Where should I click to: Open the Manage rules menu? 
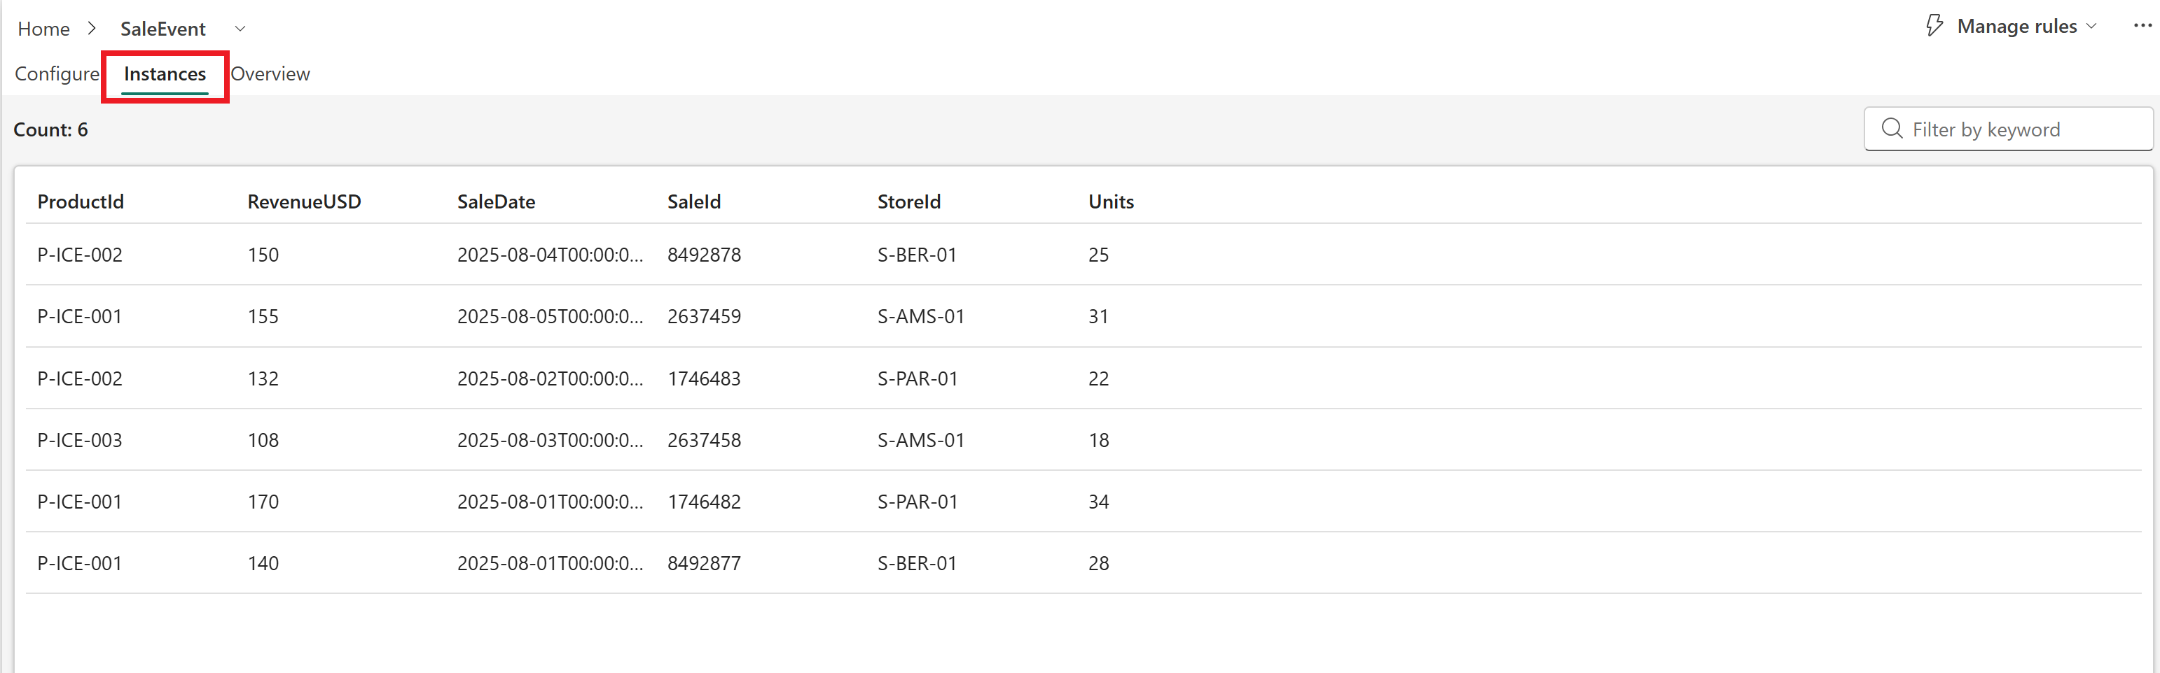coord(2011,26)
